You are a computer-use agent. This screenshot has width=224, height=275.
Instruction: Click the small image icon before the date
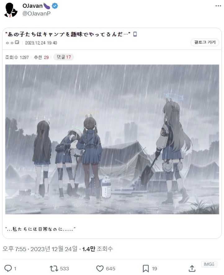click(17, 42)
